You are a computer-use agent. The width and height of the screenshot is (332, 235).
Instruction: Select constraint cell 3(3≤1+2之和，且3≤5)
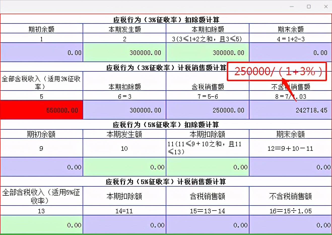[207, 38]
